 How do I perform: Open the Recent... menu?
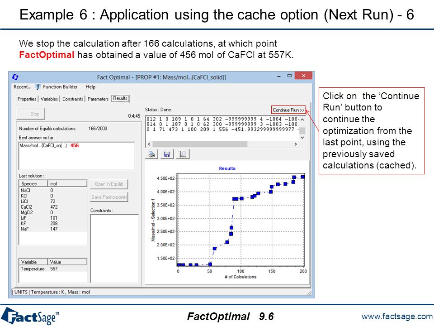[23, 87]
